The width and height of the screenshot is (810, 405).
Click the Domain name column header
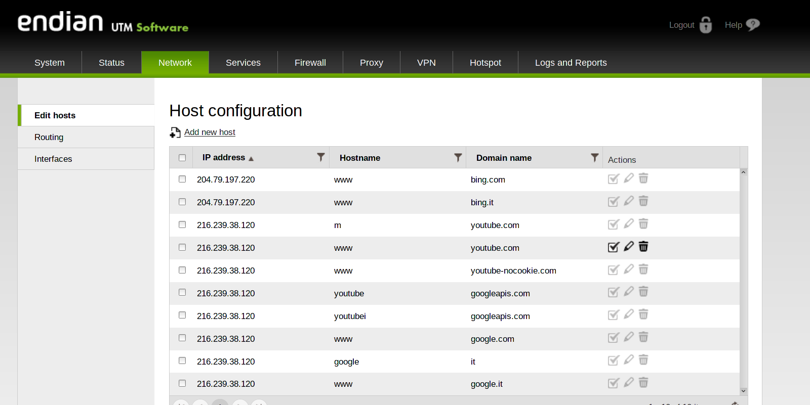pos(504,158)
